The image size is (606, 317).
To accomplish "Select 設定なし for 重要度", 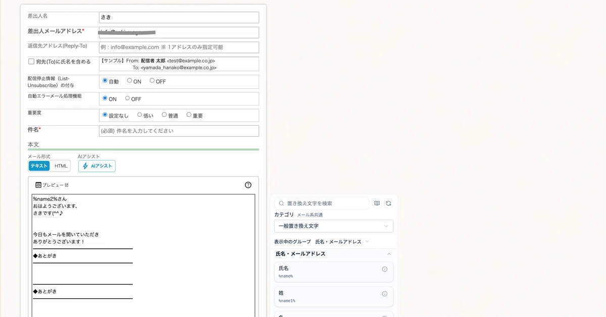I will tap(105, 115).
